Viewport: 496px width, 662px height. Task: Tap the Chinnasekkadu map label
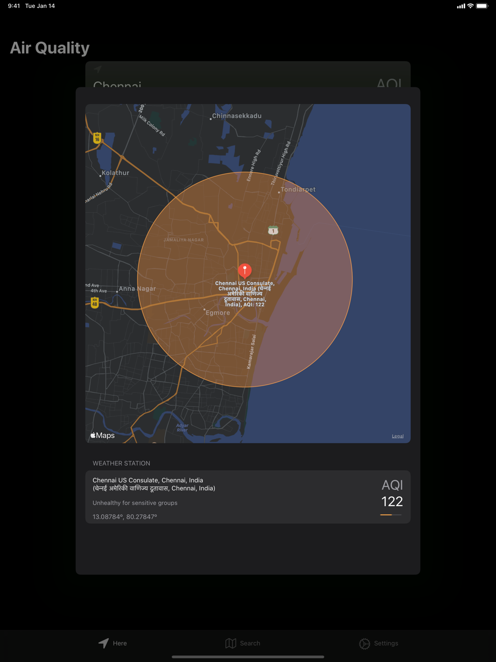tap(237, 116)
